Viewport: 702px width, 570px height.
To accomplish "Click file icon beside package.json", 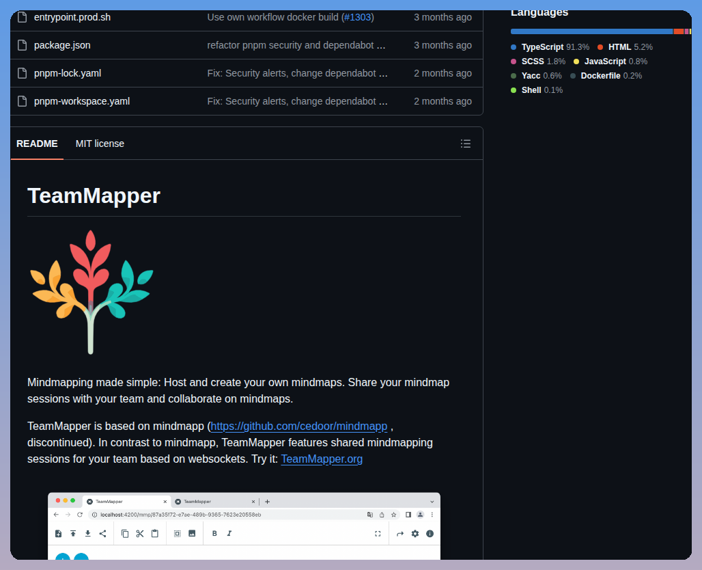I will 22,45.
